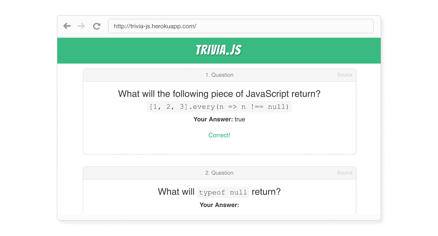Screen dimensions: 438x236
Task: Click the green header banner
Action: pyautogui.click(x=219, y=50)
